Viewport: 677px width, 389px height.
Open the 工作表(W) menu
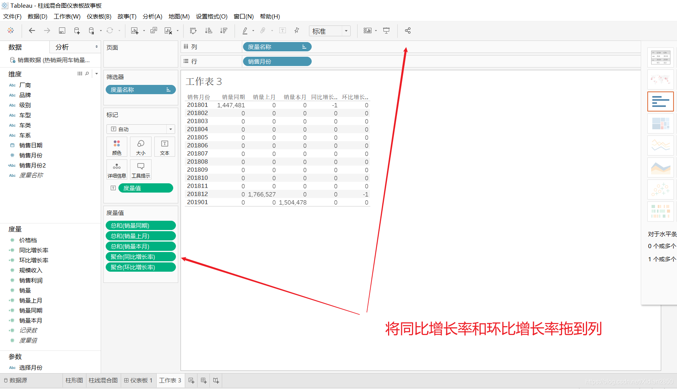(67, 16)
